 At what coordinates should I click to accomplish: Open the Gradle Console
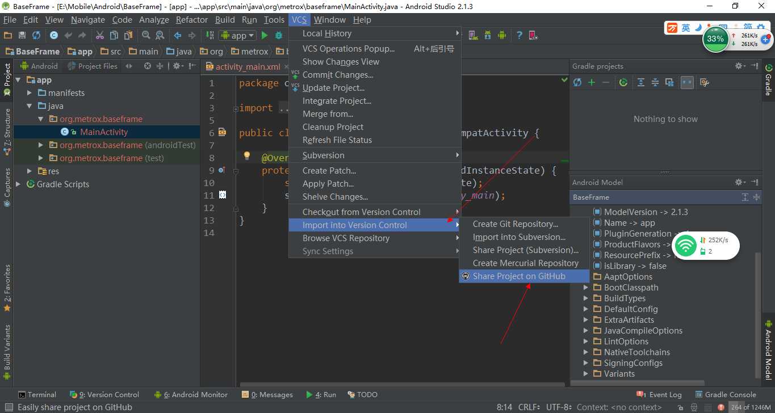[725, 395]
